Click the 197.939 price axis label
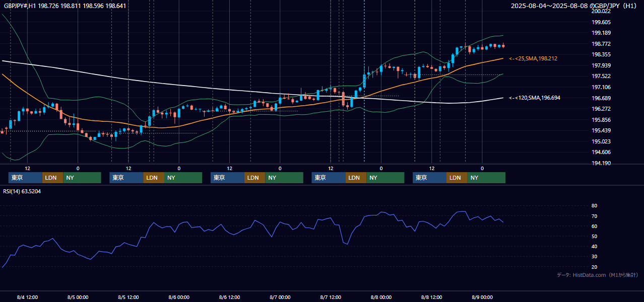Screen dimensions: 644x302 [x=601, y=65]
